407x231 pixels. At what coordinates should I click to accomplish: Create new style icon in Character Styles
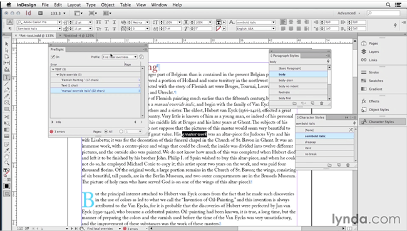pos(339,165)
